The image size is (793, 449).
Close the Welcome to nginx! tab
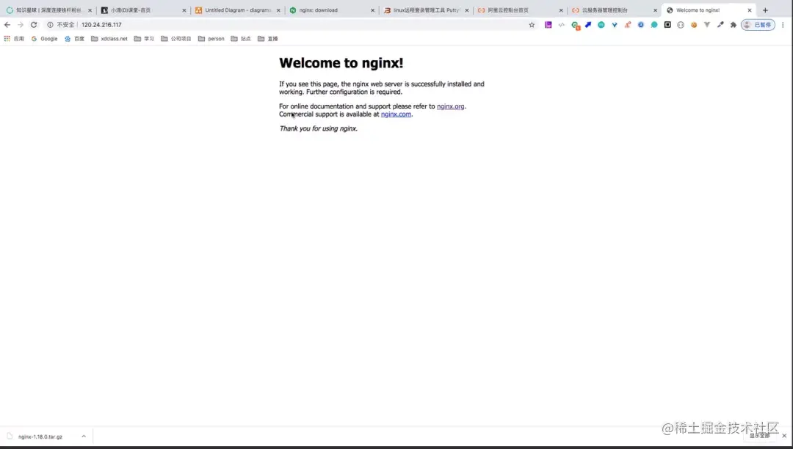coord(750,10)
